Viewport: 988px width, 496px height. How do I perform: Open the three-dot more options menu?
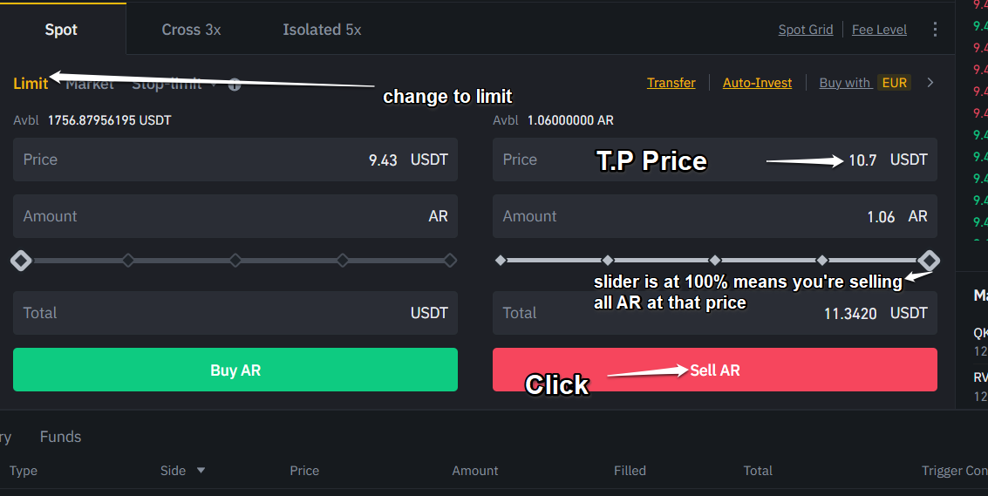point(935,30)
